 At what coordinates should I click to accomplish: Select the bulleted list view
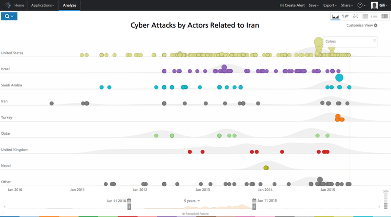374,17
